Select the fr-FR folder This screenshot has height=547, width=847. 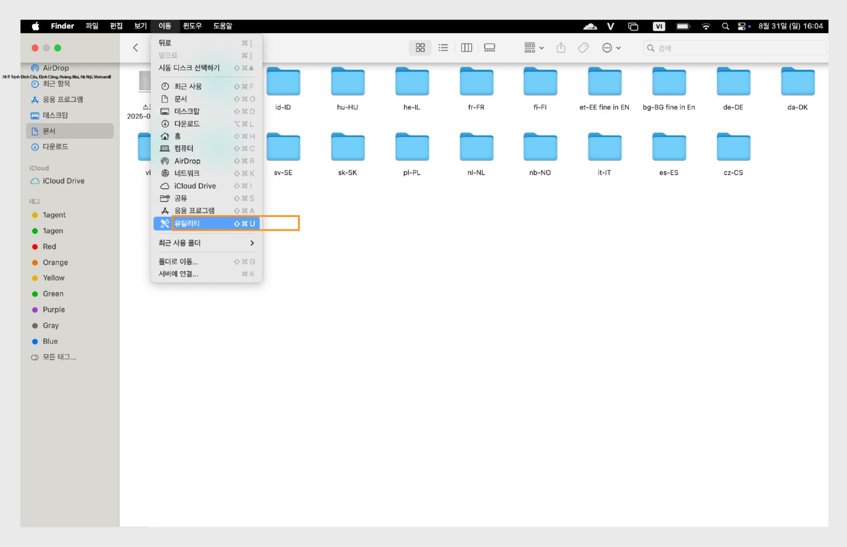coord(476,82)
